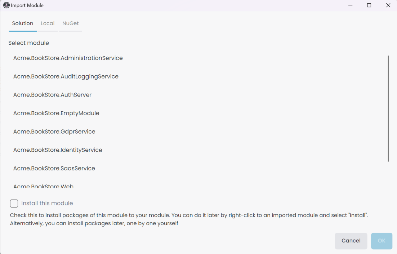Cancel the module import dialog
Viewport: 397px width, 254px height.
[351, 241]
